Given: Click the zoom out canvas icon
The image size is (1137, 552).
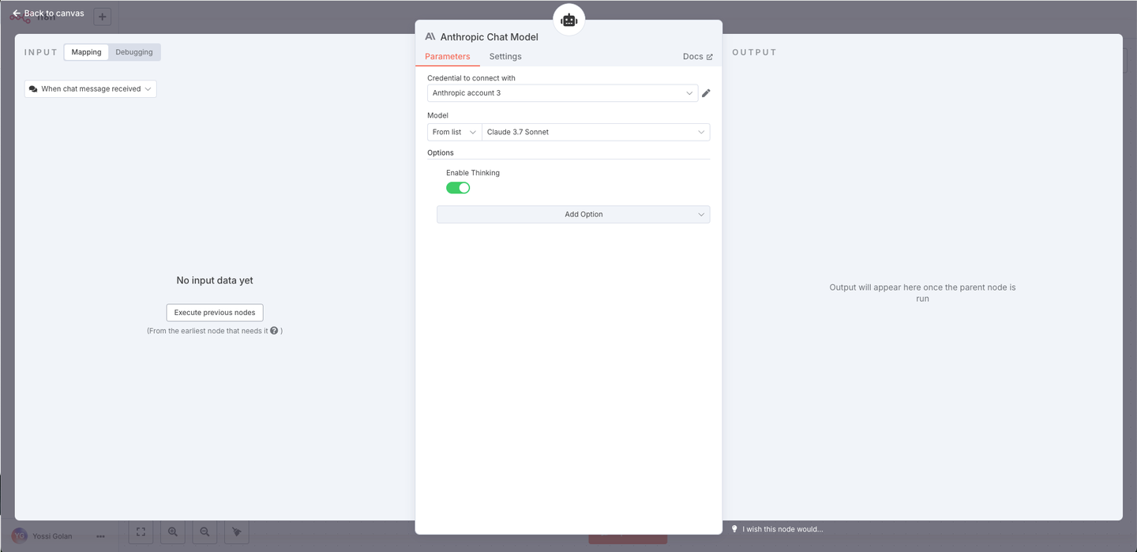Looking at the screenshot, I should 205,532.
